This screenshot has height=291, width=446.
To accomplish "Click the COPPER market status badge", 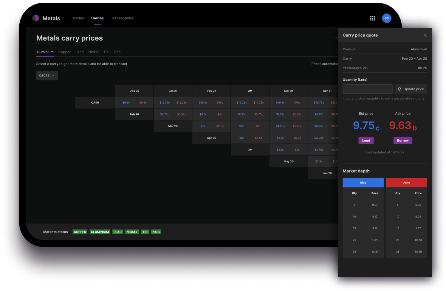I will 80,232.
